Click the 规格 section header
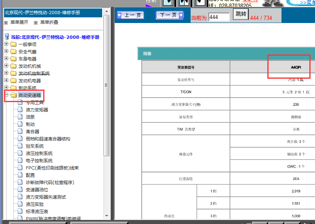Image resolution: width=315 pixels, height=224 pixels. point(147,54)
